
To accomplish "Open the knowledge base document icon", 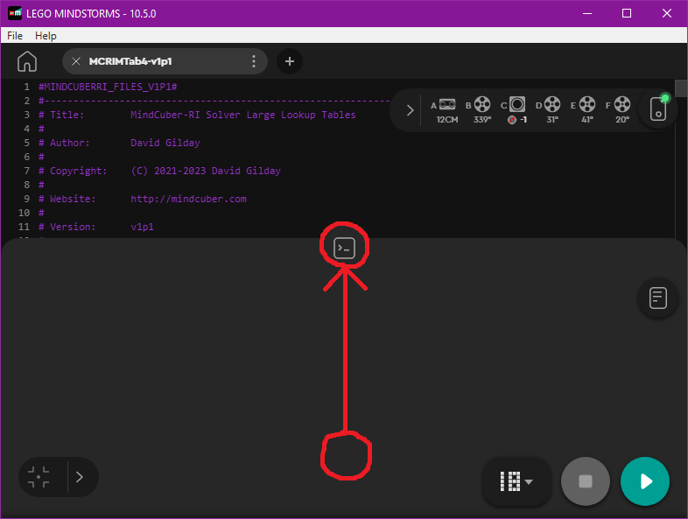I will 658,298.
